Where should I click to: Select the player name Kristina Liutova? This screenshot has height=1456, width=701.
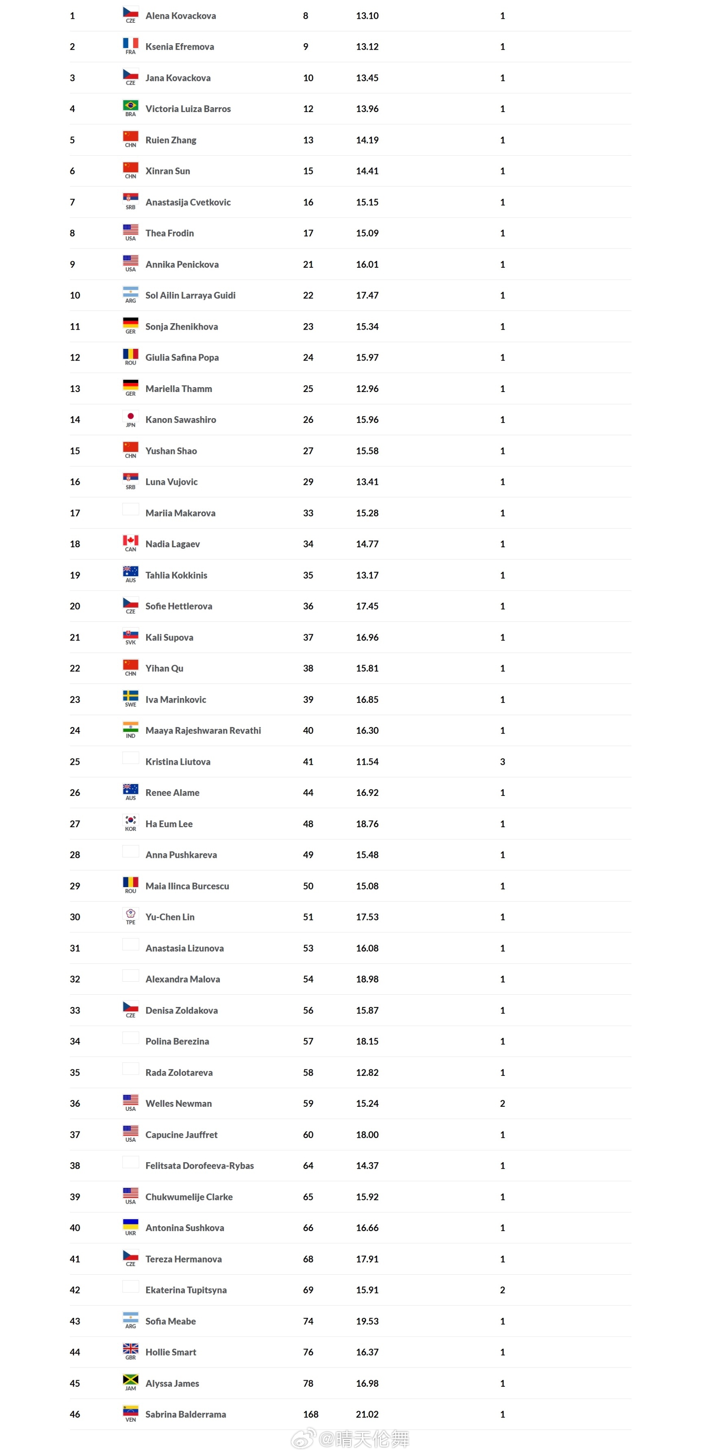click(178, 762)
